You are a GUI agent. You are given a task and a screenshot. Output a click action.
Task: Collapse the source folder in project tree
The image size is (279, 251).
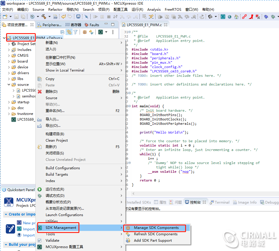[x=9, y=85]
